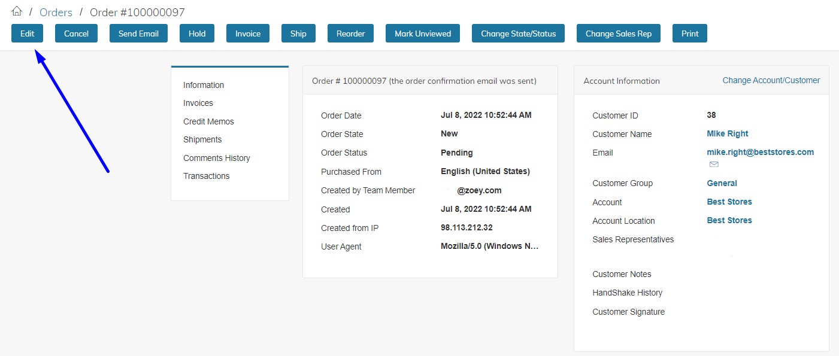
Task: Click Mark Unviewed button
Action: click(423, 34)
